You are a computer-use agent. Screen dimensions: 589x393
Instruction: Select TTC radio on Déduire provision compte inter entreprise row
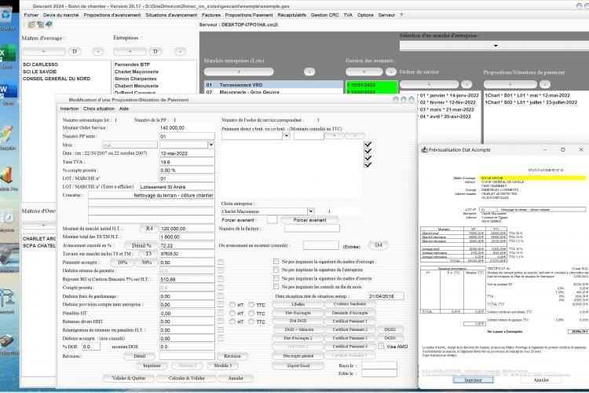251,305
